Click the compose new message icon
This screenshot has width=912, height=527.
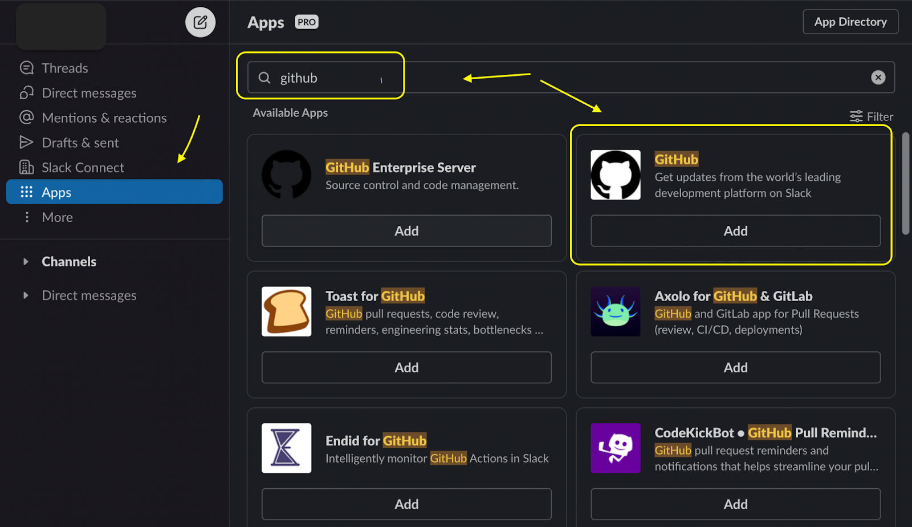(x=200, y=22)
